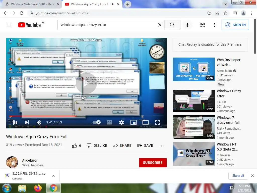
Task: Close the downloads bar
Action: pos(252,176)
